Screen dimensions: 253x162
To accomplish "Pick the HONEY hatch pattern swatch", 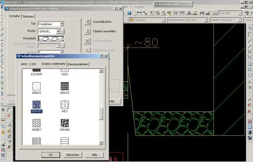I will [x=36, y=123].
